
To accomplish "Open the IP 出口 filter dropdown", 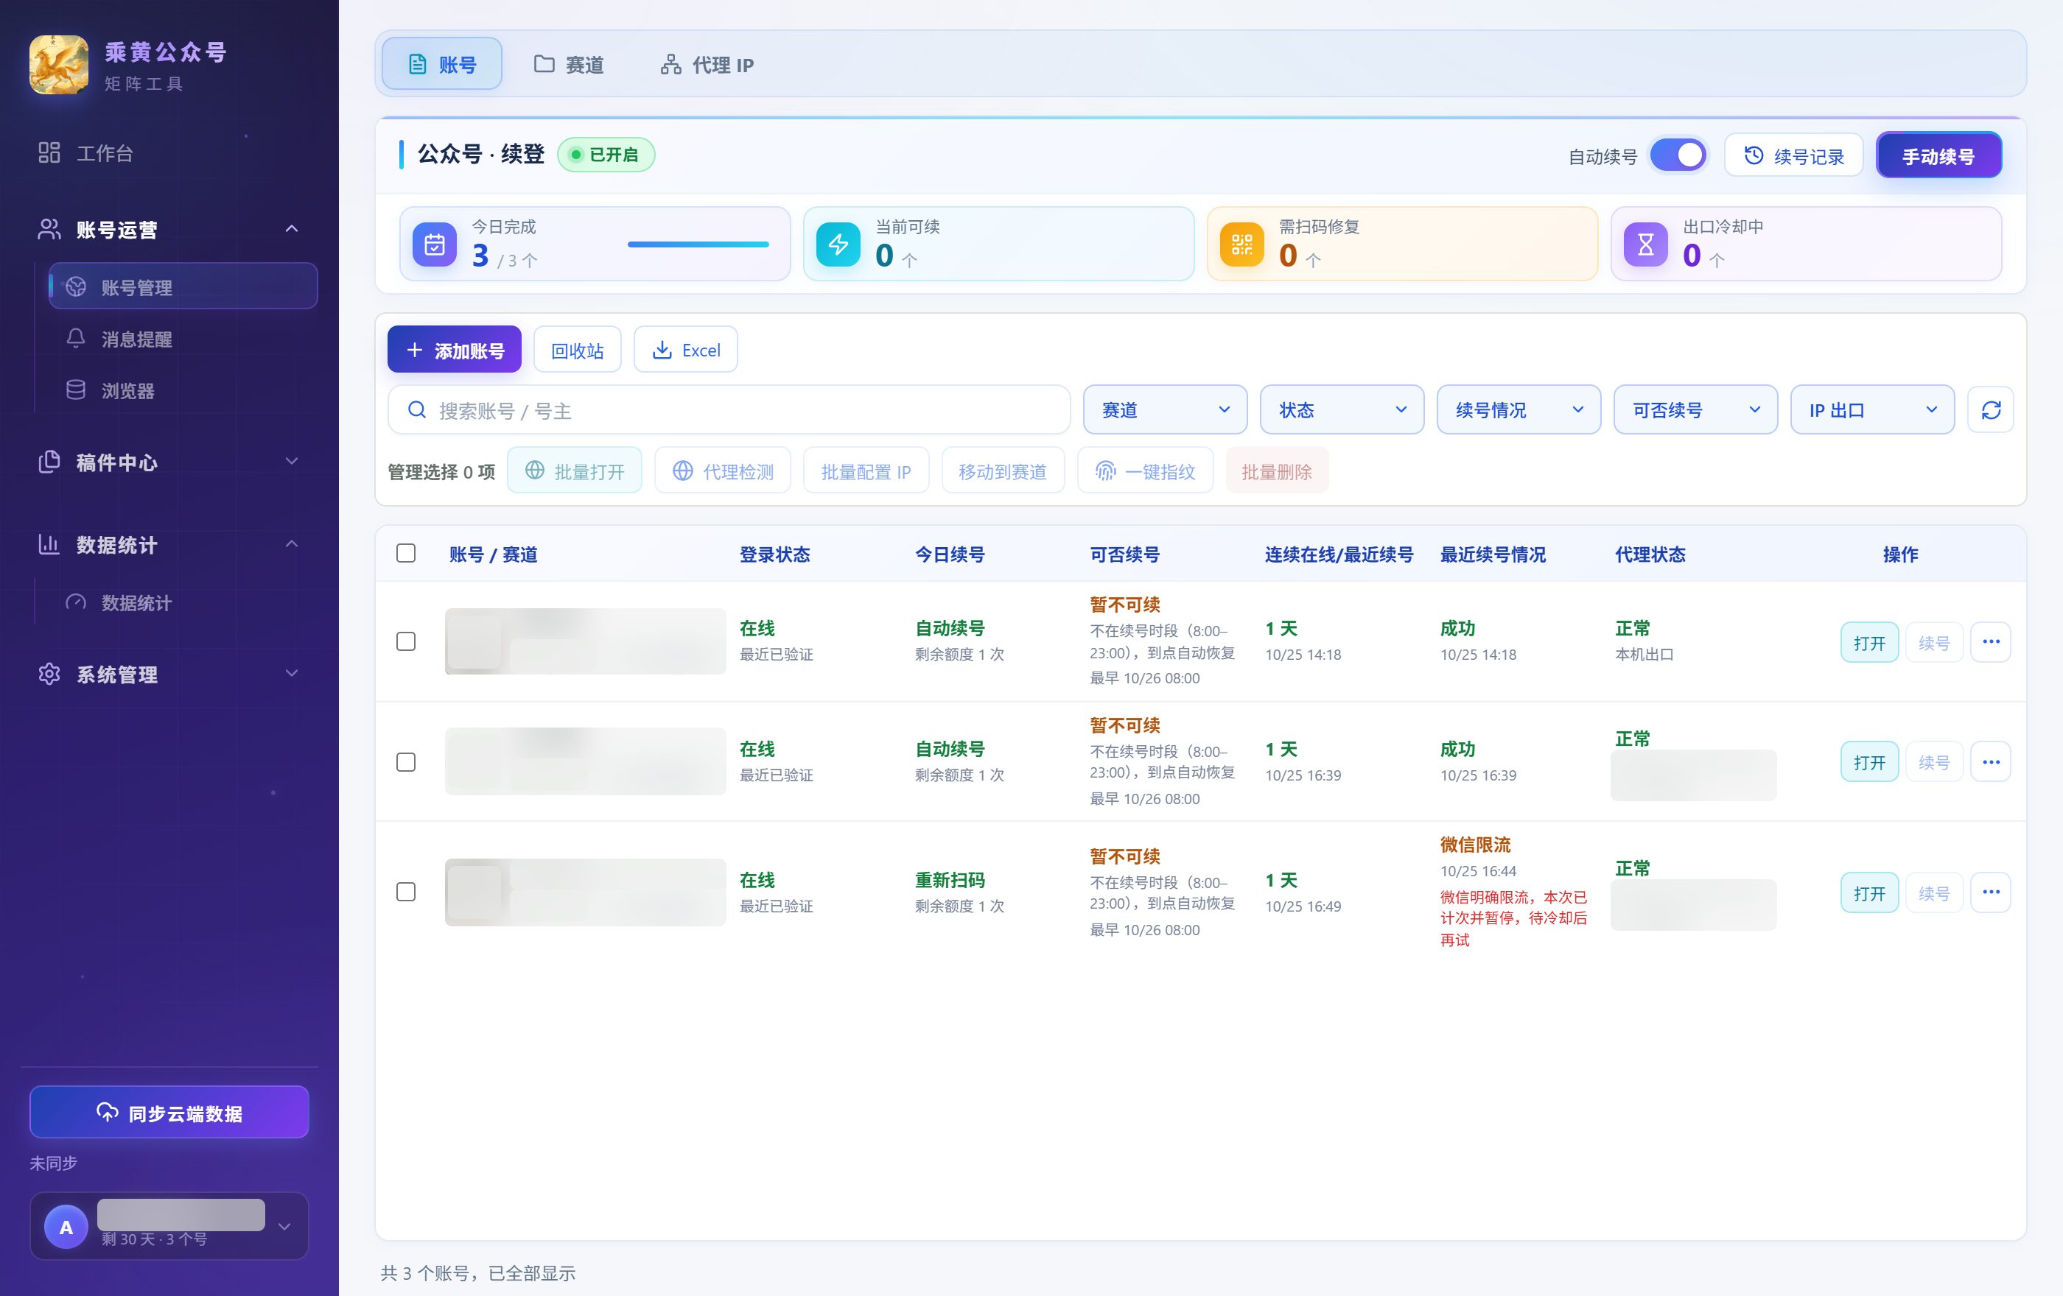I will click(x=1873, y=410).
